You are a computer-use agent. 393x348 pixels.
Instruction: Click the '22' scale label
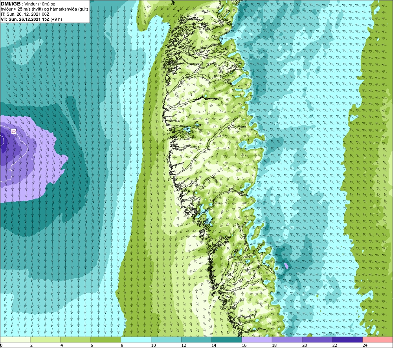334,345
